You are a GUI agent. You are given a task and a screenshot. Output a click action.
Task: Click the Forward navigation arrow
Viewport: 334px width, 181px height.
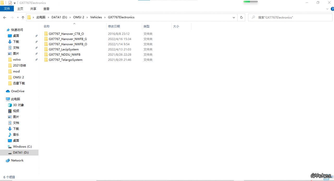[12, 17]
